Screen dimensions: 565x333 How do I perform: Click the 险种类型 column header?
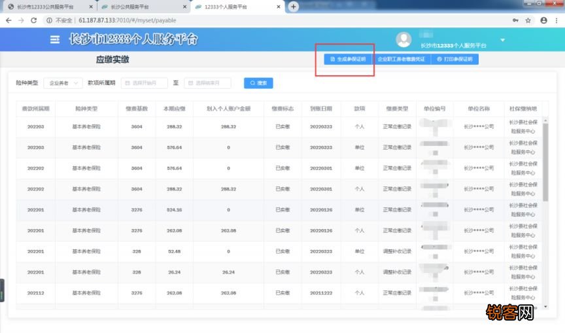[x=86, y=109]
